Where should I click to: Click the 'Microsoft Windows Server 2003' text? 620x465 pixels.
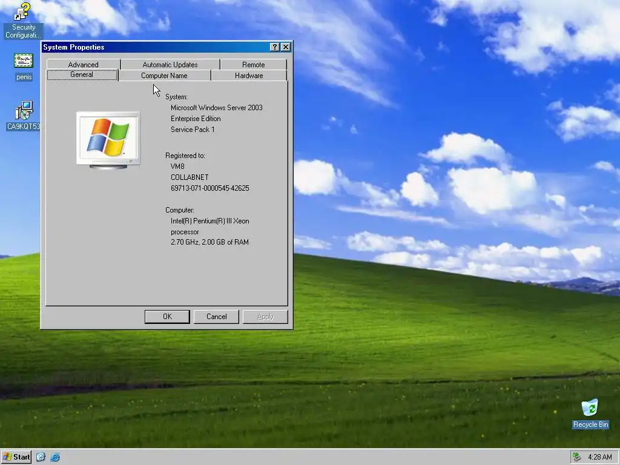(217, 108)
